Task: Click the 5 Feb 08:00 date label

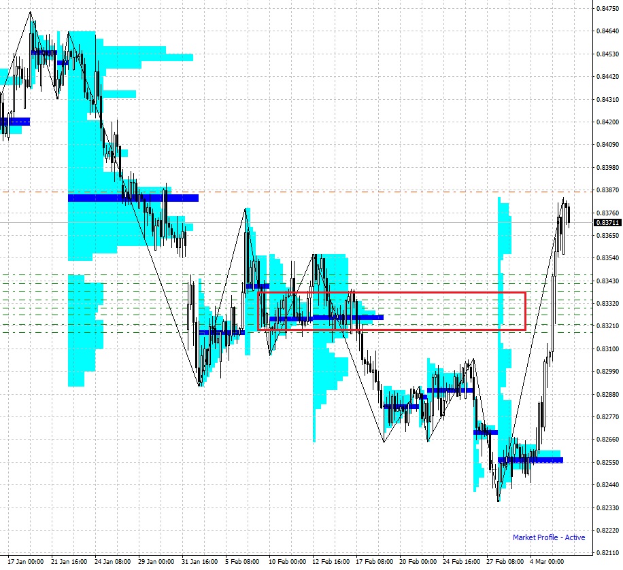Action: [242, 562]
